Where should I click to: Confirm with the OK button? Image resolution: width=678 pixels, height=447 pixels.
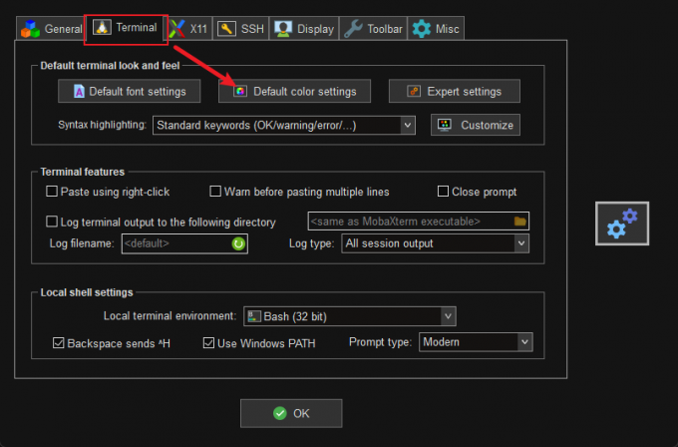291,413
